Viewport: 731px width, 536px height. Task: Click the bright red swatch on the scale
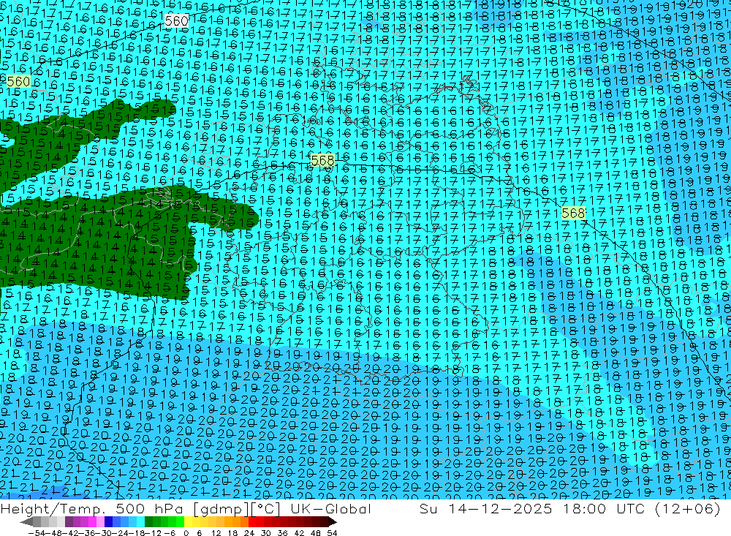[252, 521]
